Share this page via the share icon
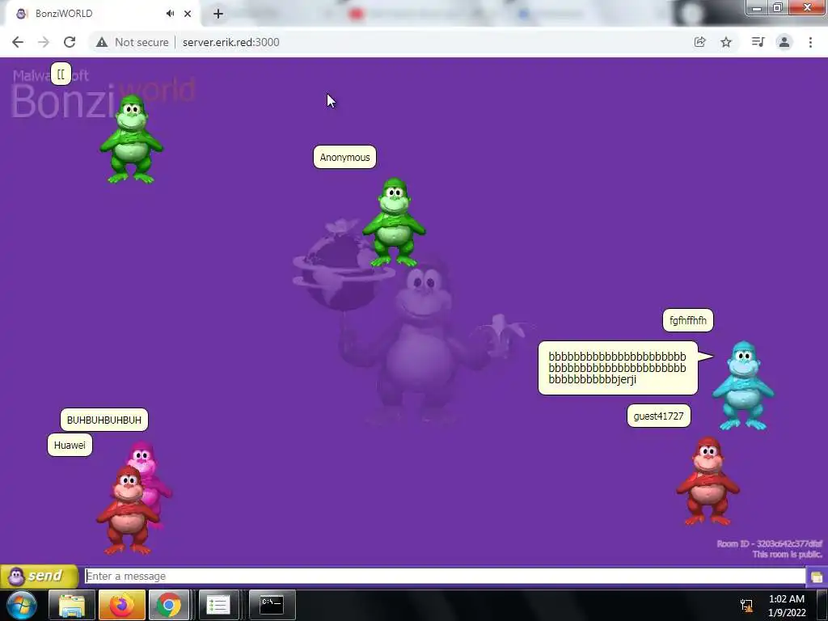 pos(699,42)
